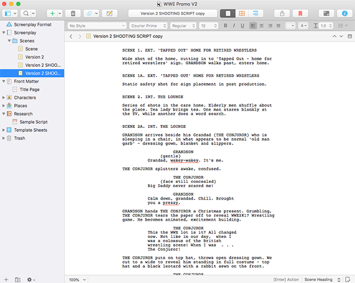Switch to outliner view mode
355x283 pixels.
click(x=256, y=14)
